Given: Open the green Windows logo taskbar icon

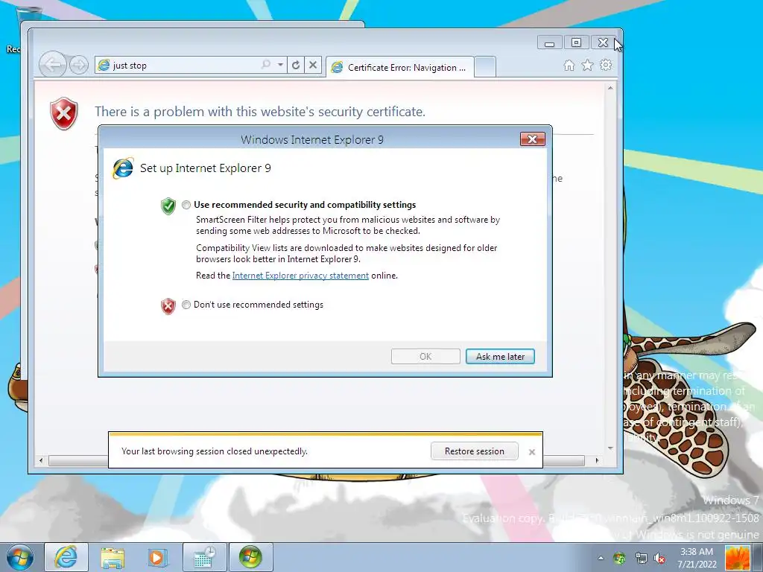Looking at the screenshot, I should [x=250, y=557].
